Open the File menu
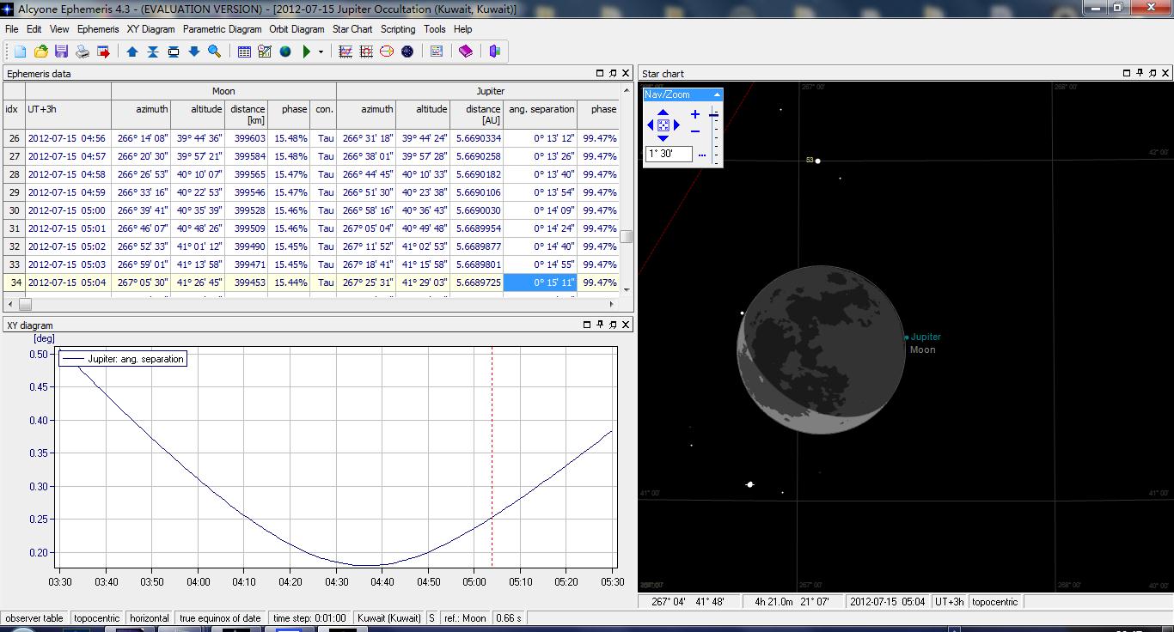 [12, 29]
